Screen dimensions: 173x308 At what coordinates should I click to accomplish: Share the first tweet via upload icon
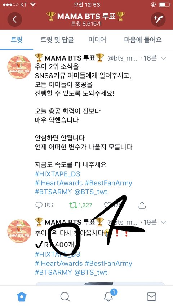(142, 205)
